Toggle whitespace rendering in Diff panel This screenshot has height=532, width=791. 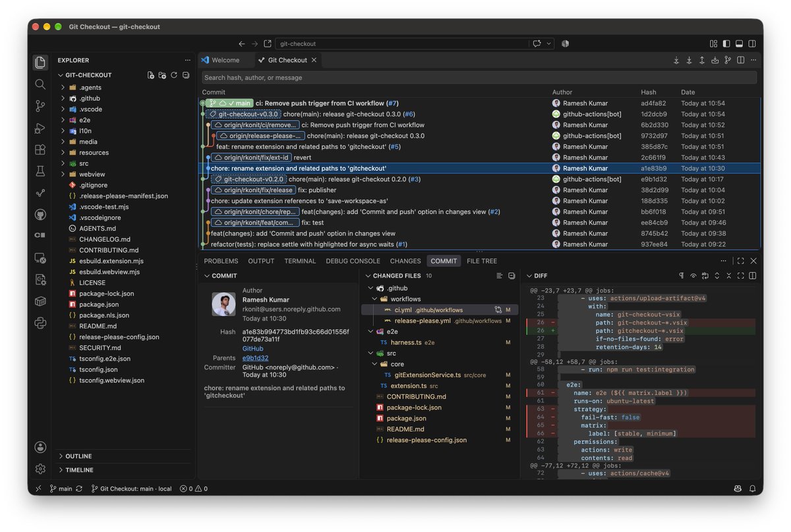682,276
